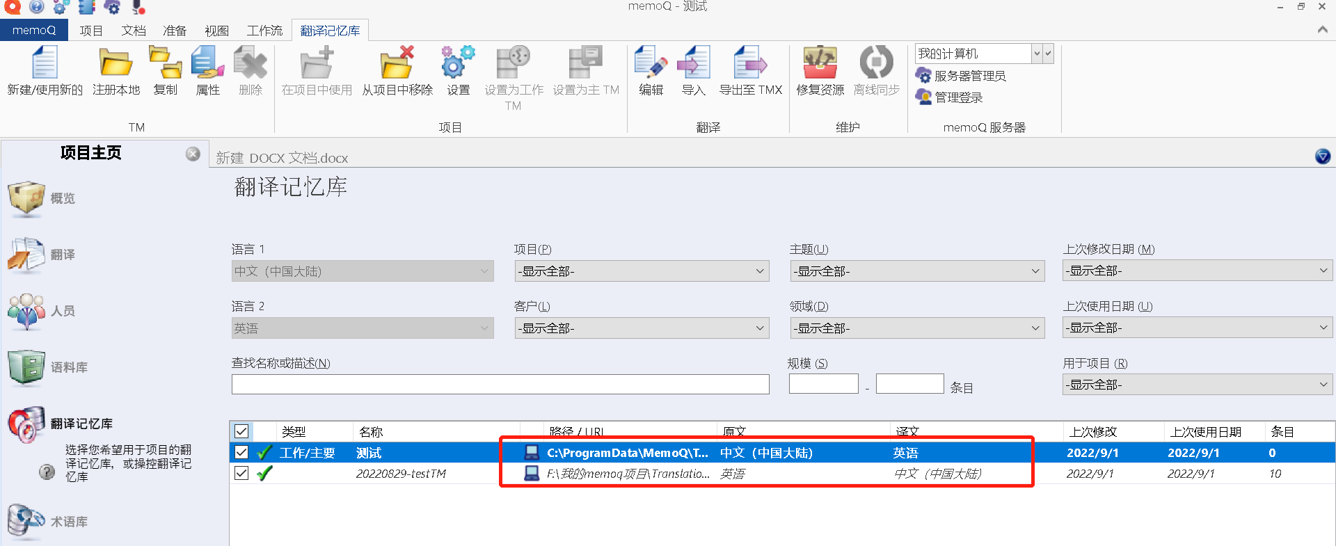Click the C:\ProgramData\MemoQ path cell
Screen dimensions: 1336x546
(x=627, y=453)
